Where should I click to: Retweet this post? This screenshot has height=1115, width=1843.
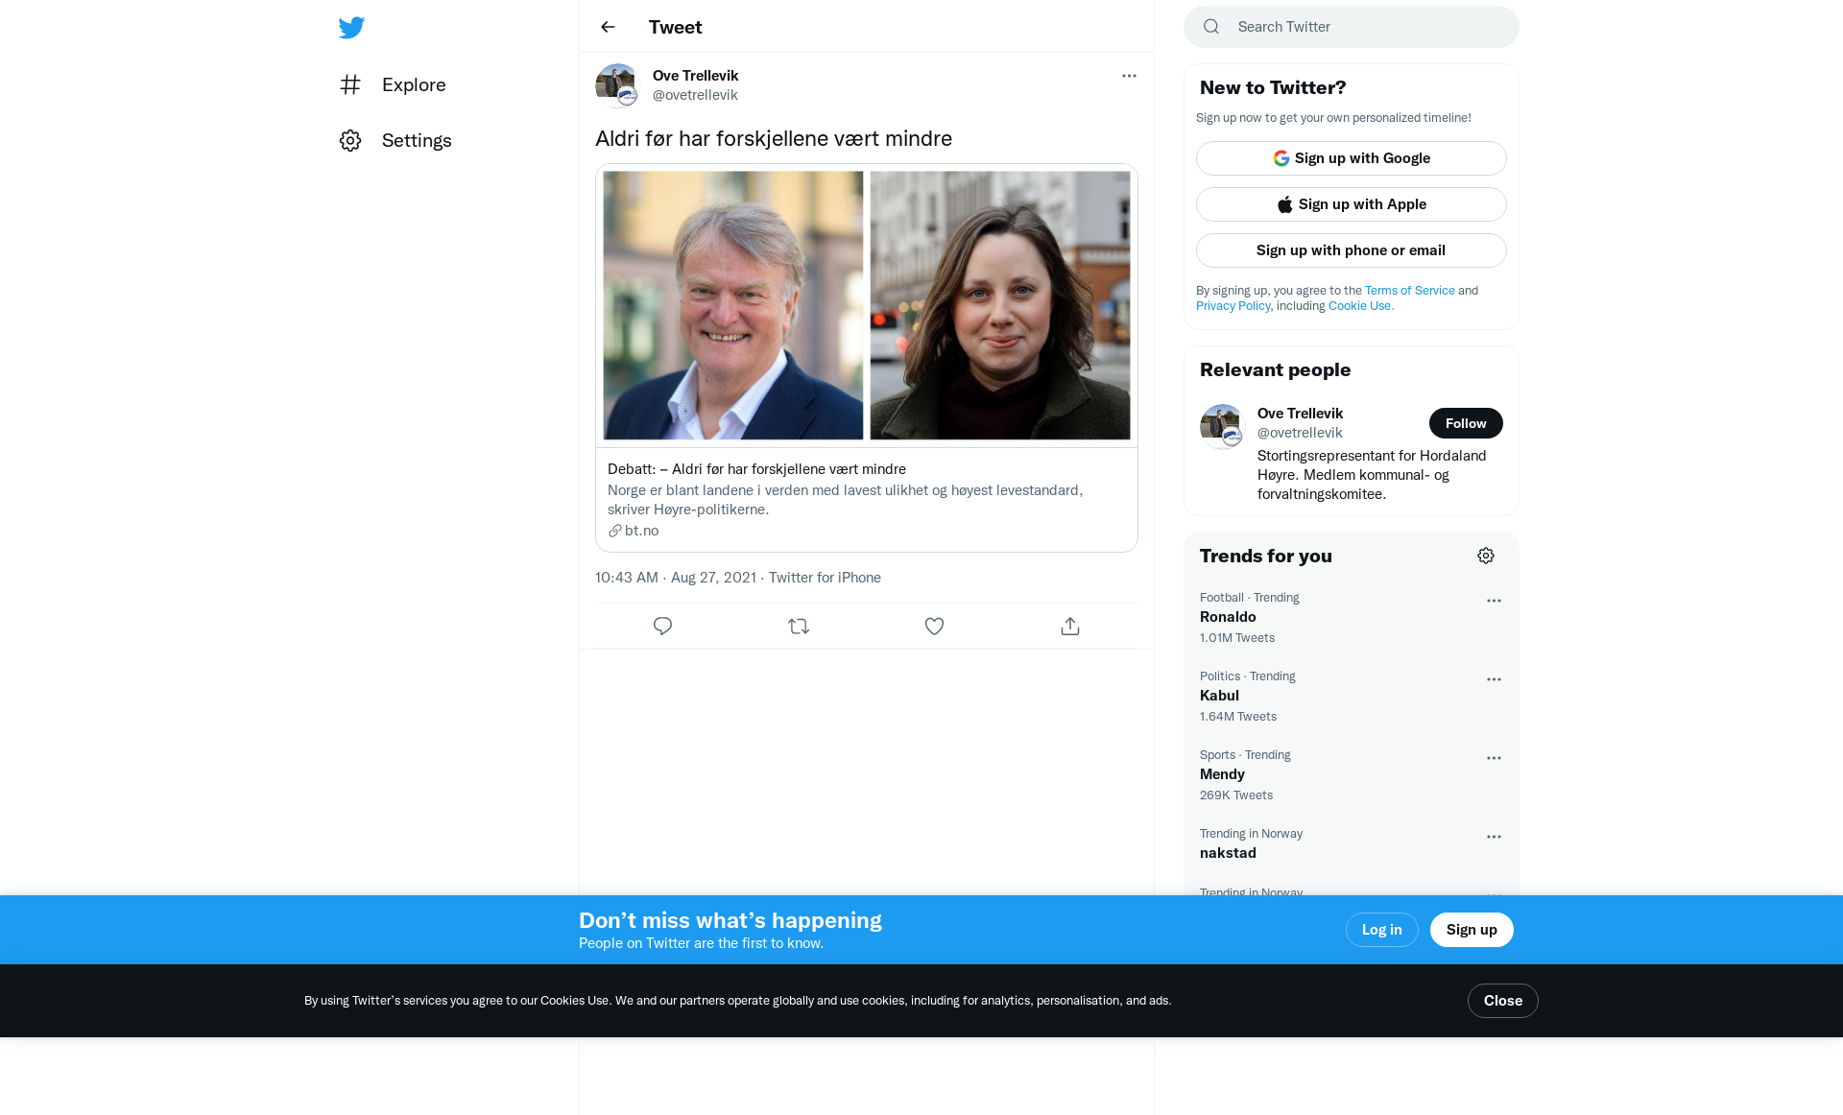[x=799, y=627]
